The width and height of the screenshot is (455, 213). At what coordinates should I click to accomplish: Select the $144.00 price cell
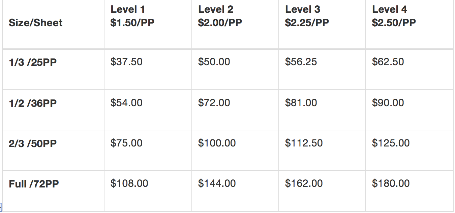pyautogui.click(x=217, y=183)
